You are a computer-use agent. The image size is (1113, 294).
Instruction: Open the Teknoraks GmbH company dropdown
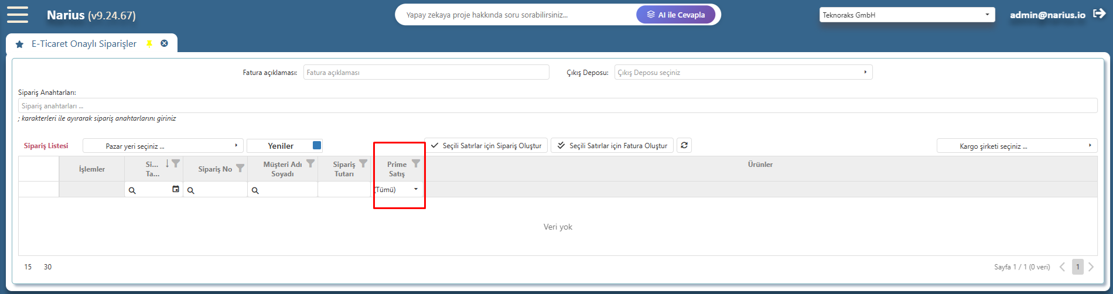(x=907, y=15)
